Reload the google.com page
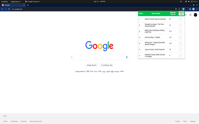The image size is (199, 124). pos(9,9)
